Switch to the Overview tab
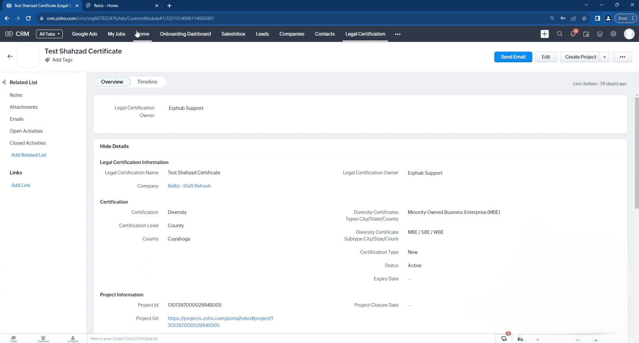Image resolution: width=639 pixels, height=343 pixels. click(x=112, y=82)
